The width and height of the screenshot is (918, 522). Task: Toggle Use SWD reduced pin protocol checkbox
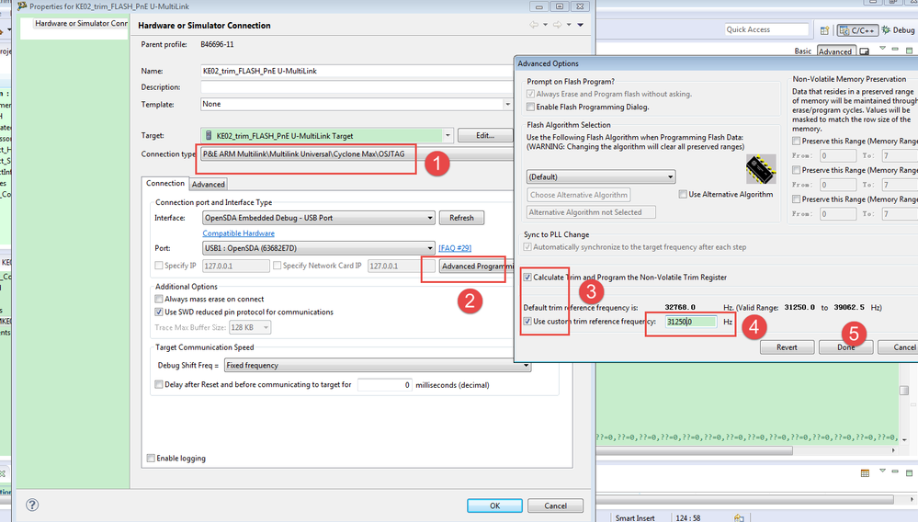pos(159,312)
